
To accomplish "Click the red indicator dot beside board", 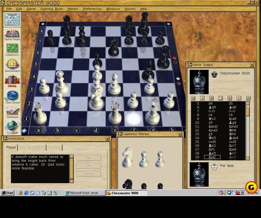I will click(x=174, y=58).
